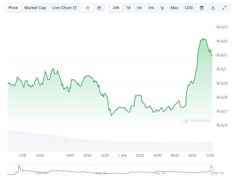Switch to line chart view icon
Image resolution: width=238 pixels, height=181 pixels.
tap(88, 8)
